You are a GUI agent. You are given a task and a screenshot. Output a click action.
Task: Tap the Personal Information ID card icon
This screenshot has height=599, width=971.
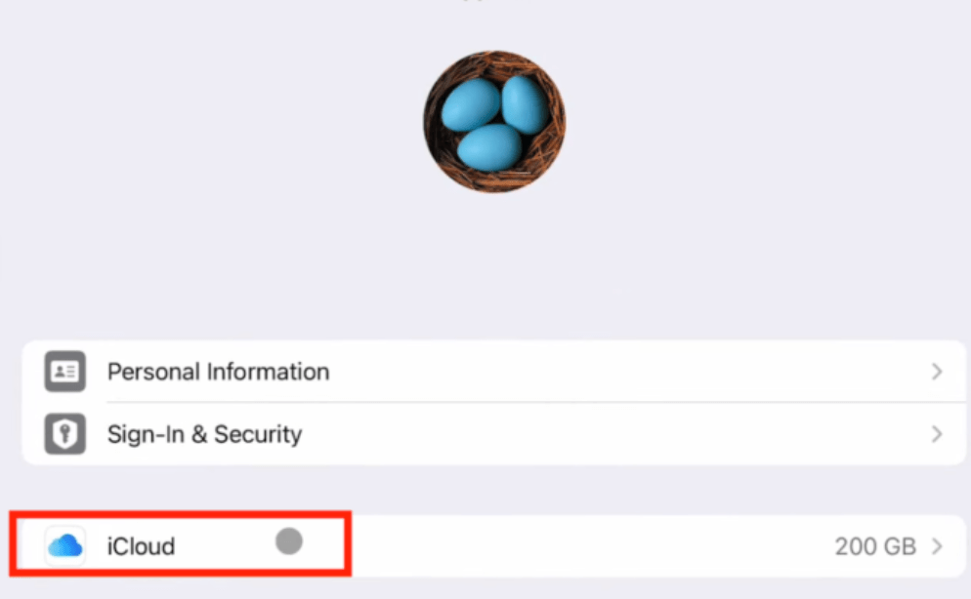click(x=65, y=372)
